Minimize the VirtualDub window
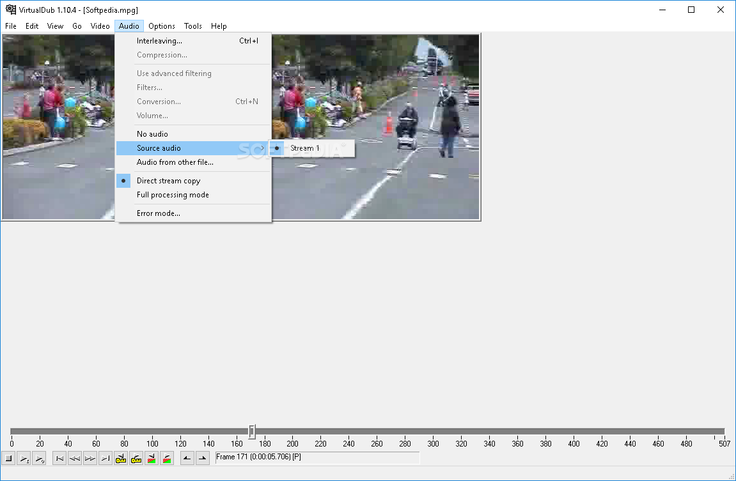 point(662,10)
